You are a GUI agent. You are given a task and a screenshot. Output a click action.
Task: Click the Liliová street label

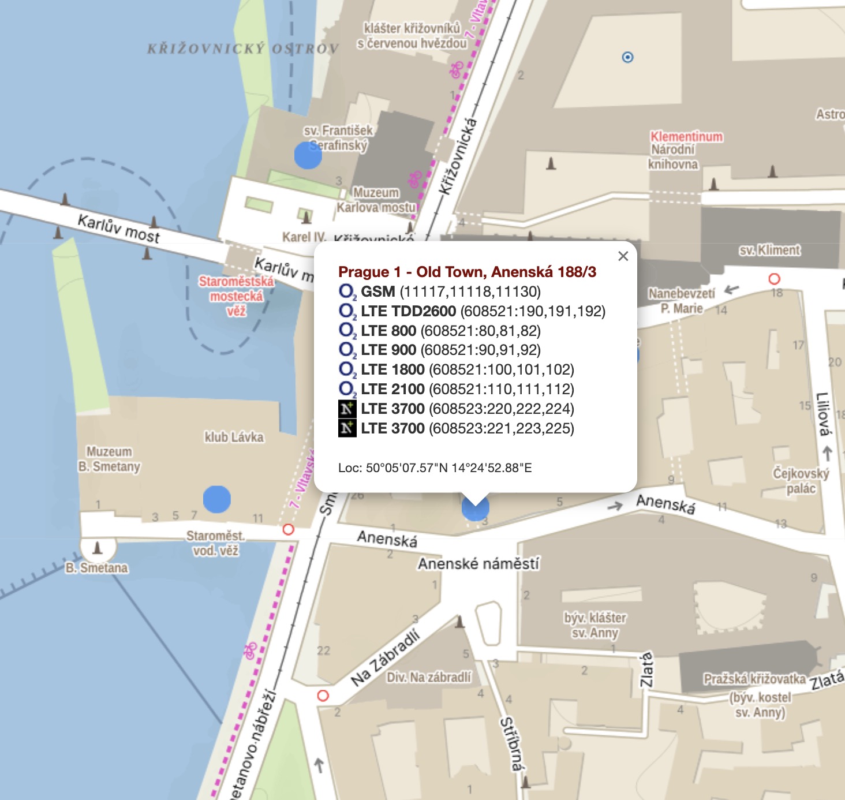pos(824,414)
